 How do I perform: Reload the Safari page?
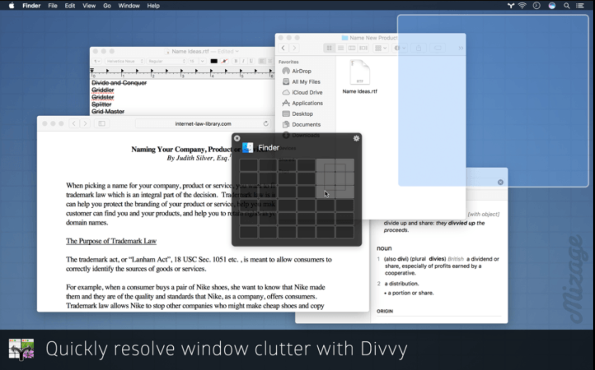click(266, 124)
